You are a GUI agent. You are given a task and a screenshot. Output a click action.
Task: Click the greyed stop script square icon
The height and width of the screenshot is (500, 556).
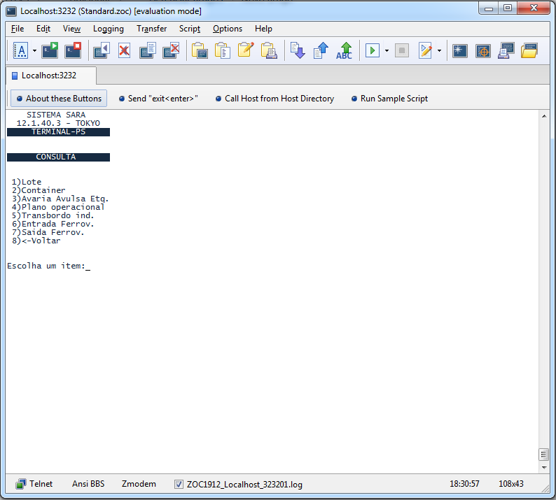pos(402,50)
